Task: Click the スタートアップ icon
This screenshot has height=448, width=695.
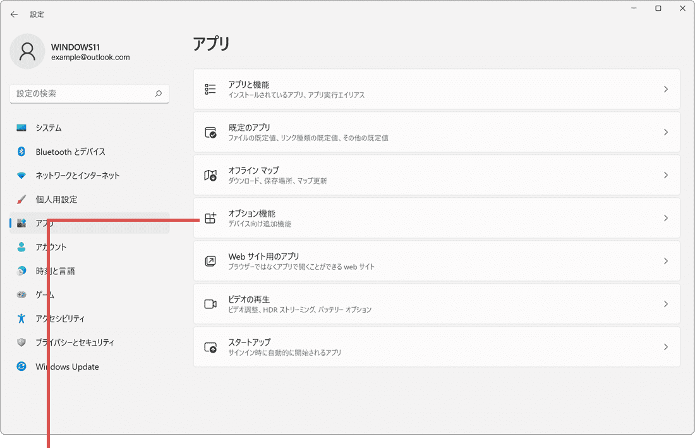Action: tap(210, 346)
